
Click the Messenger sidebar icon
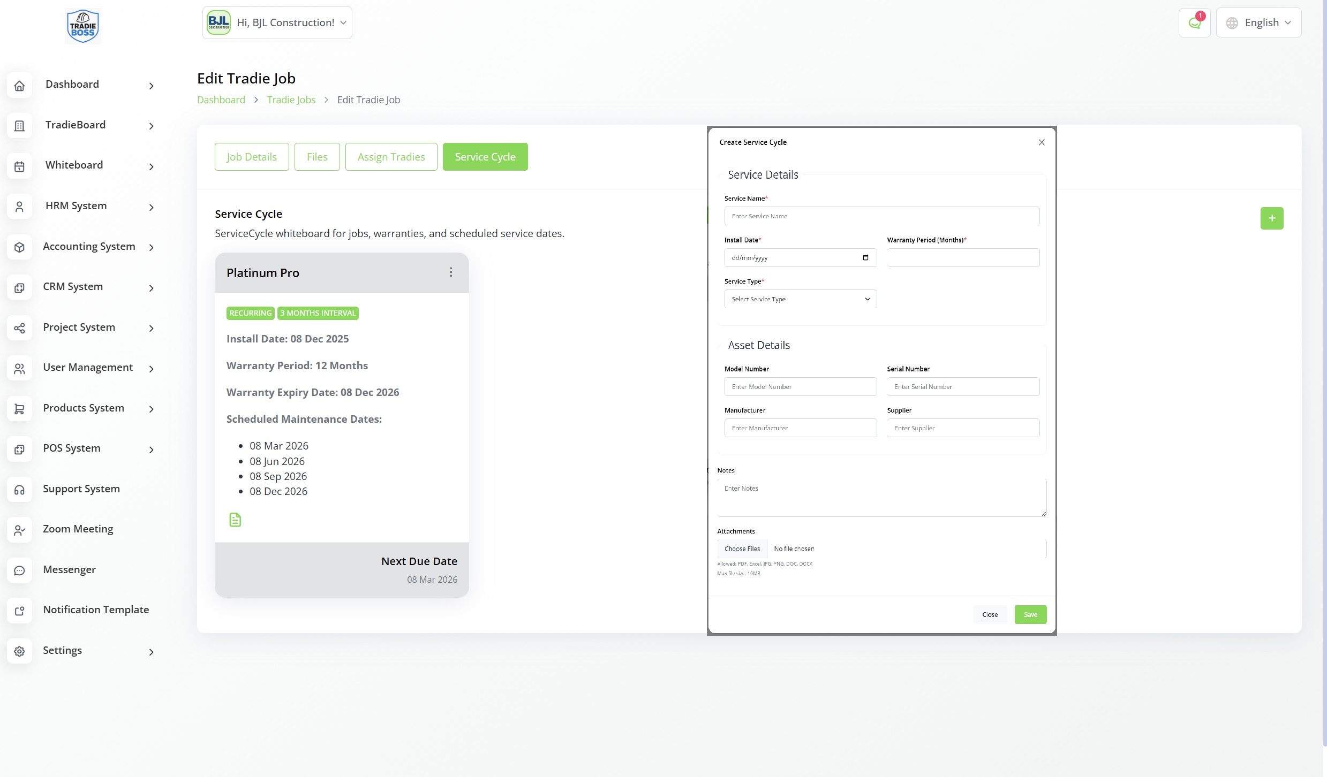point(19,570)
